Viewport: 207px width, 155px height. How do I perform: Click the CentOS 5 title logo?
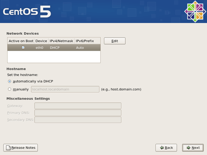coord(27,12)
